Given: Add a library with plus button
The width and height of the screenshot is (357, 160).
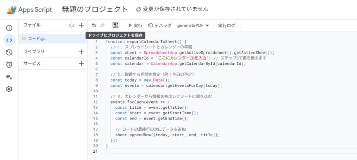Looking at the screenshot, I should tap(81, 52).
